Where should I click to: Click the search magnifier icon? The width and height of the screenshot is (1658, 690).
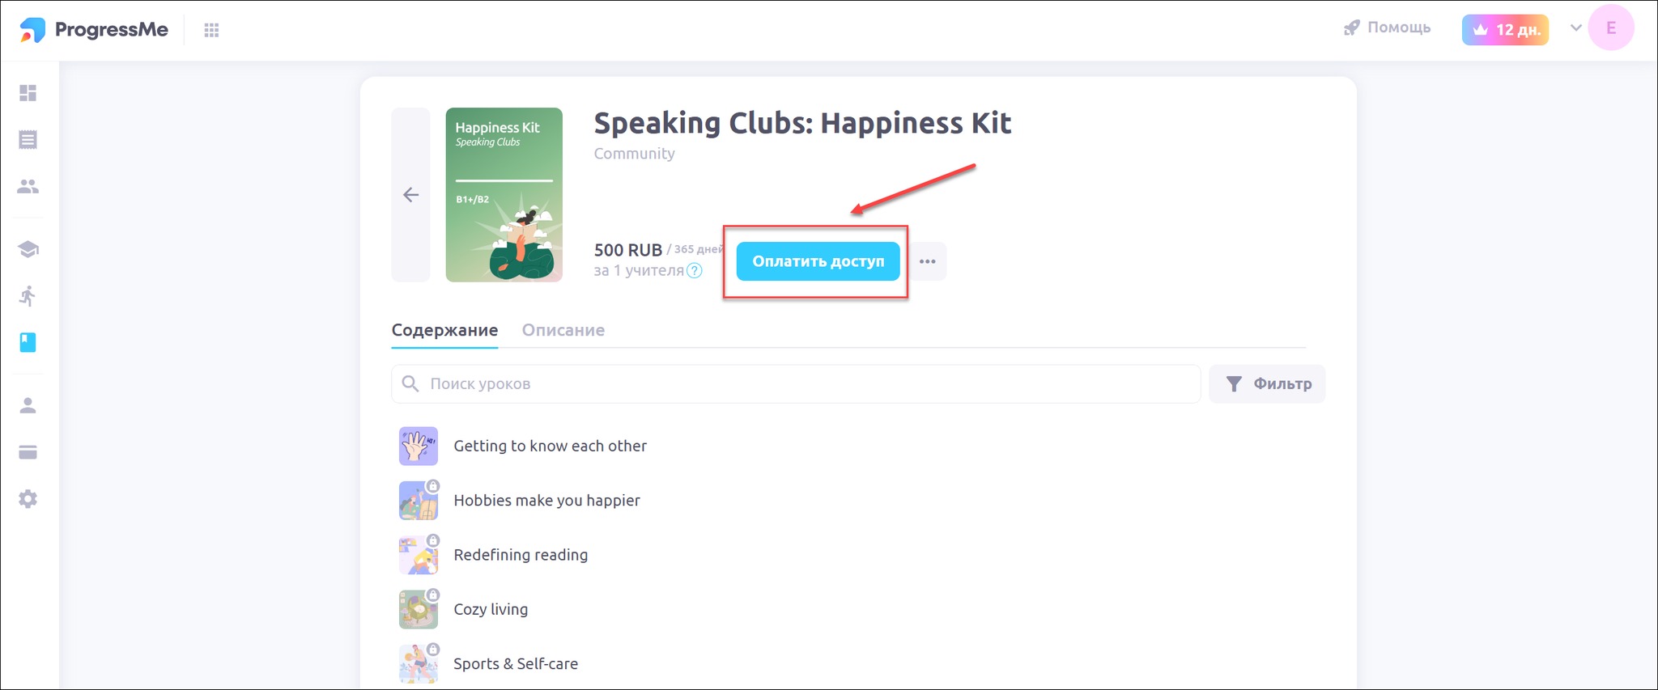tap(411, 383)
